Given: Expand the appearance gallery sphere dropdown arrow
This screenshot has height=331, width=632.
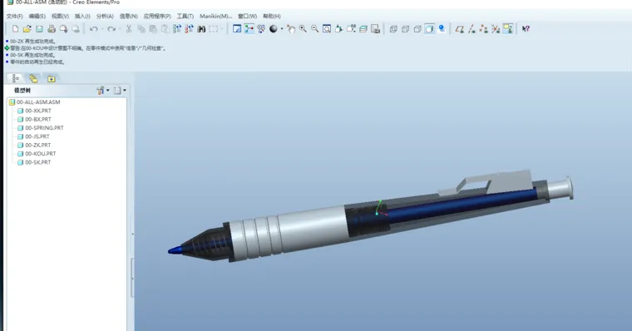Looking at the screenshot, I should coord(281,29).
